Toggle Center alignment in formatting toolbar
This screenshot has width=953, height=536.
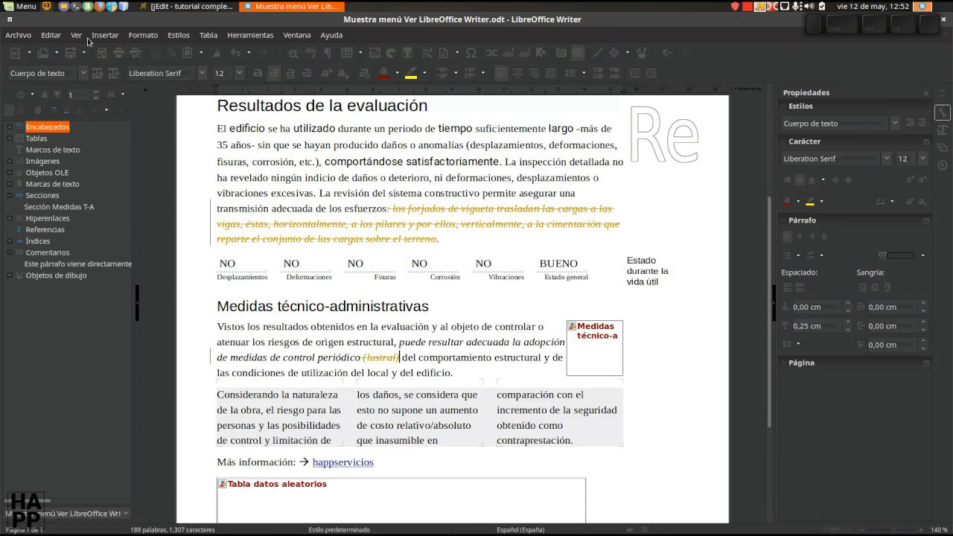click(x=517, y=73)
